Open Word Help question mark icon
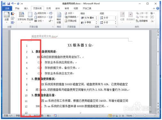The width and height of the screenshot is (162, 120). click(x=158, y=8)
